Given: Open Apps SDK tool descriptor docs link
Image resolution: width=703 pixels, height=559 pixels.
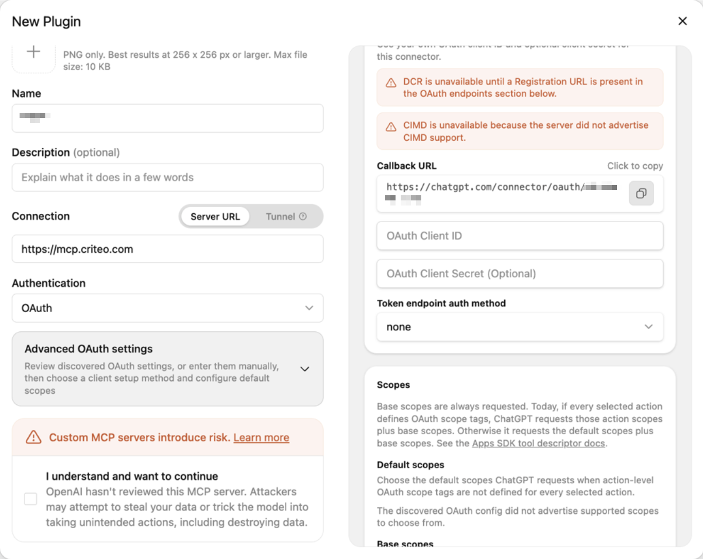Looking at the screenshot, I should (x=539, y=443).
